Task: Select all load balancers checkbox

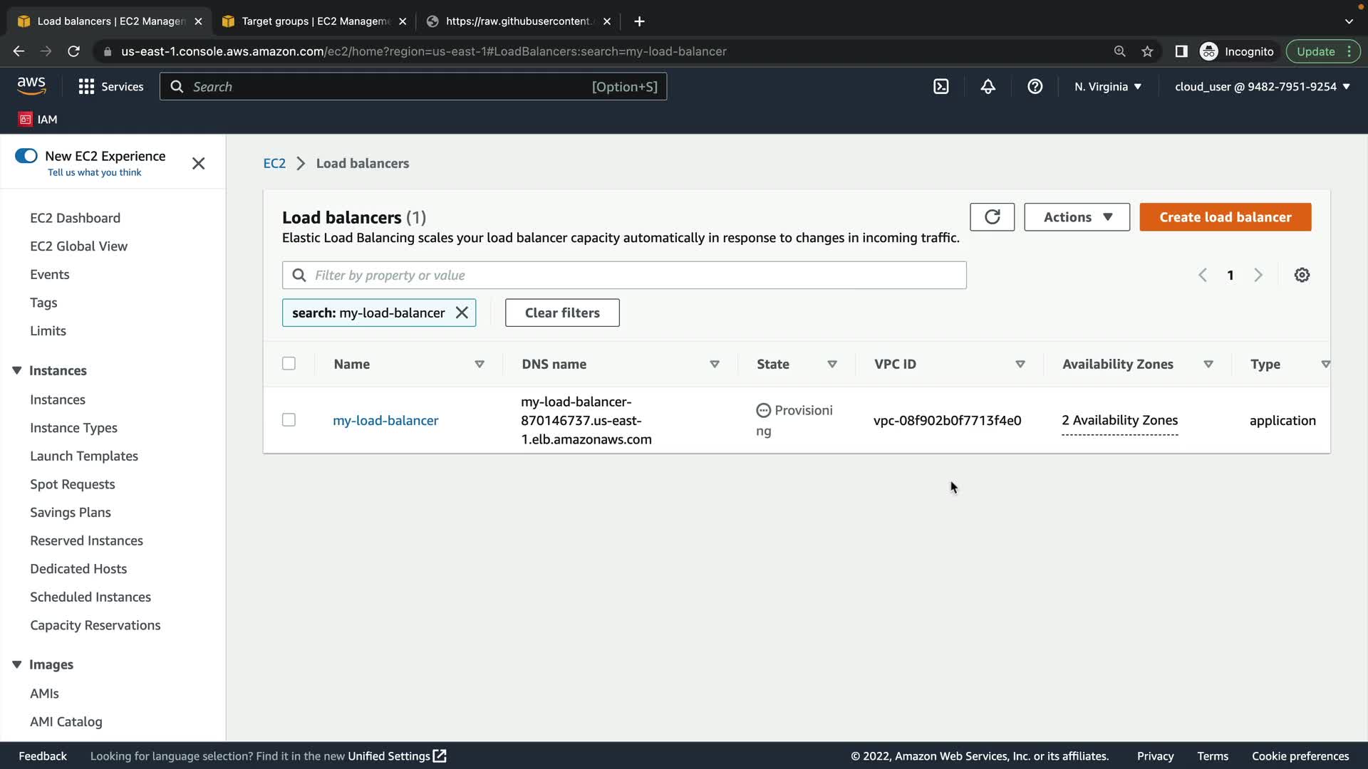Action: [289, 364]
